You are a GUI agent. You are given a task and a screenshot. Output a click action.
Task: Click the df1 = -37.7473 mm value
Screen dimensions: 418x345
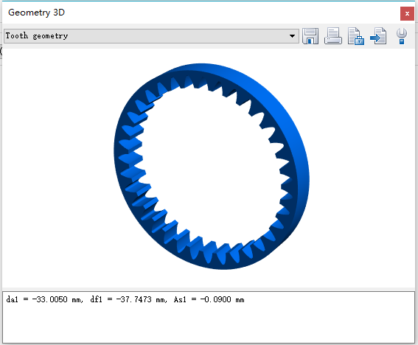[x=128, y=299]
